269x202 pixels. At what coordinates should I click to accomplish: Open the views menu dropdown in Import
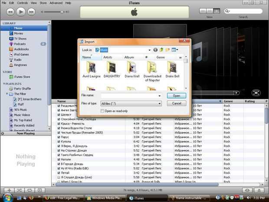click(175, 50)
